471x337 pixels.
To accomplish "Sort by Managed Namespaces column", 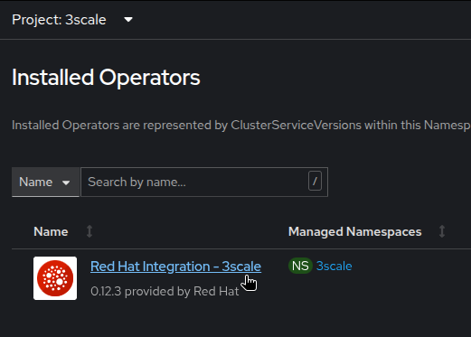I will pyautogui.click(x=442, y=231).
